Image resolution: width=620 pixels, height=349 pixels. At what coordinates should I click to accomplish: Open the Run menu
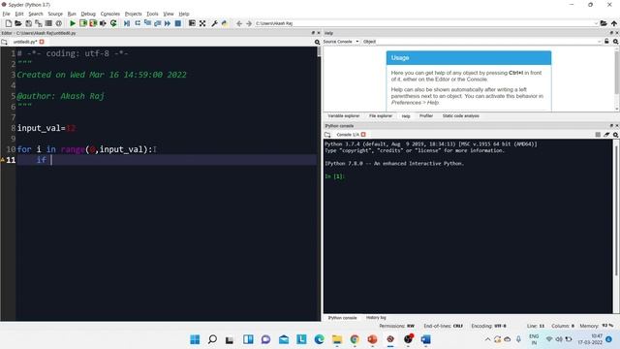pyautogui.click(x=72, y=14)
